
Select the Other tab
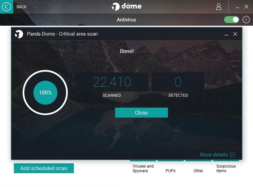[198, 171]
